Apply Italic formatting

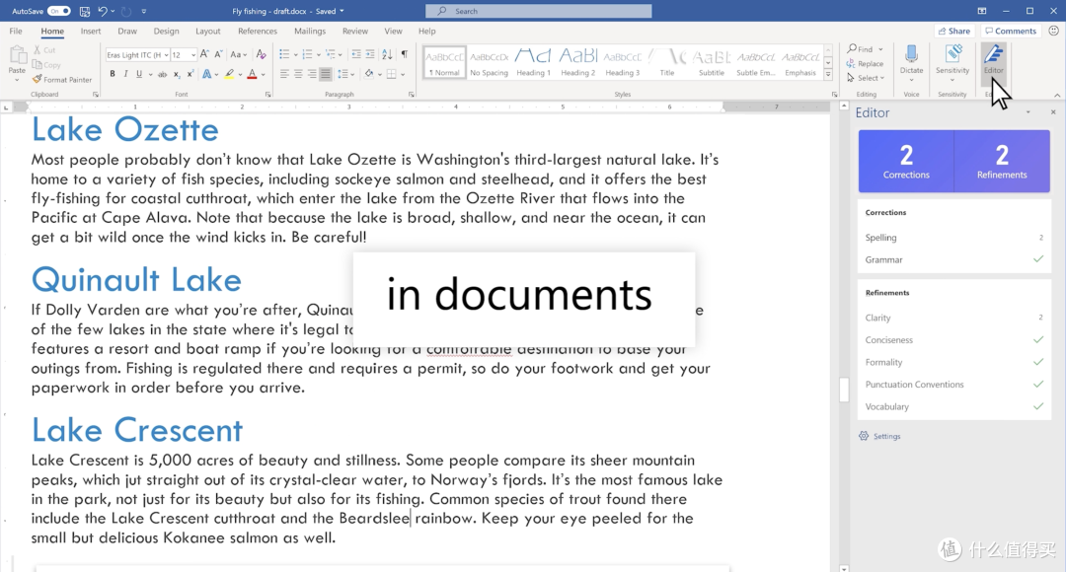pyautogui.click(x=125, y=74)
